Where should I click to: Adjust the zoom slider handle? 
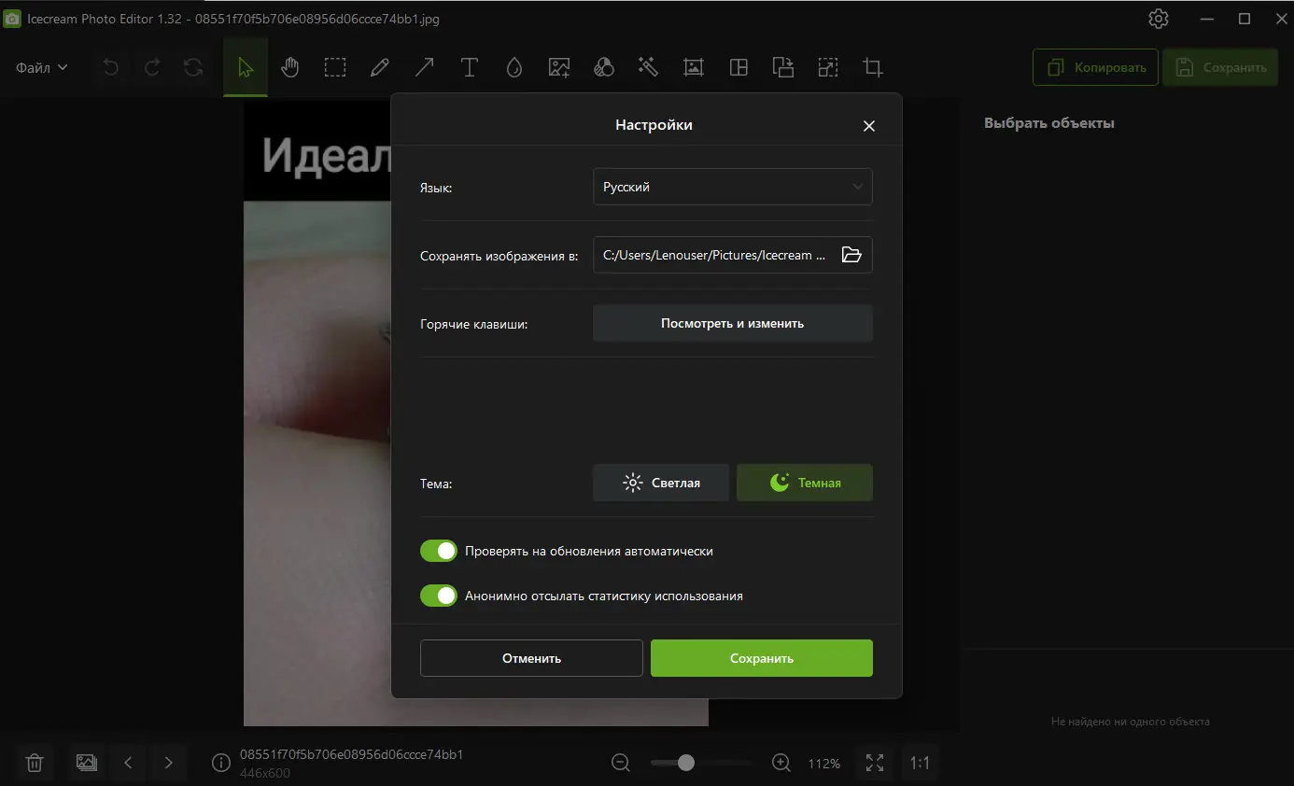686,763
